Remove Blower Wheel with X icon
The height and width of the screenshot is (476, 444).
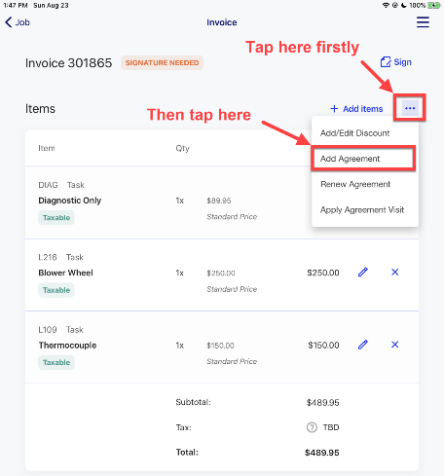click(395, 272)
